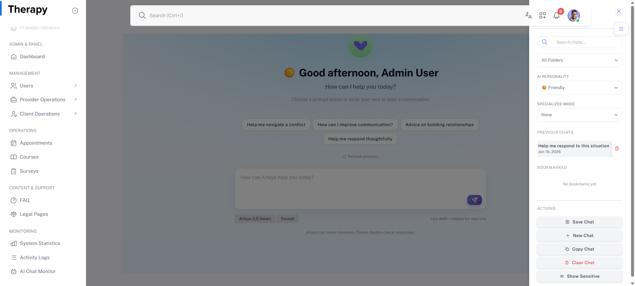Open the Specialized Mode None dropdown

click(579, 115)
